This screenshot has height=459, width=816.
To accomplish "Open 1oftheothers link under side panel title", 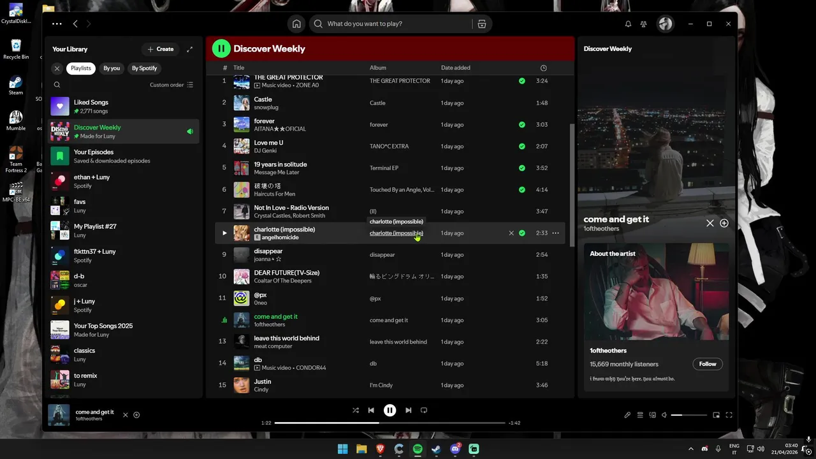I will click(601, 228).
